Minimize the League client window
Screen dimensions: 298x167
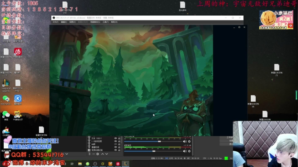(x=234, y=27)
